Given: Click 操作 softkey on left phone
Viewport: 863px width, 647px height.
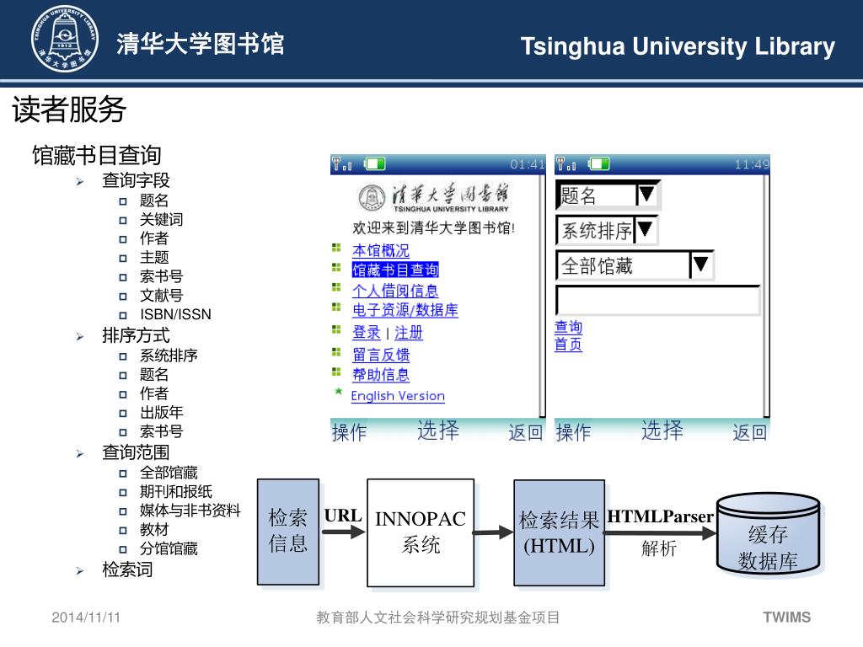Looking at the screenshot, I should [349, 432].
